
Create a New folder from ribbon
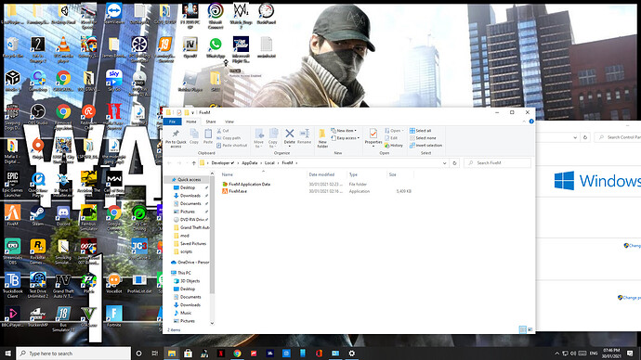322,138
